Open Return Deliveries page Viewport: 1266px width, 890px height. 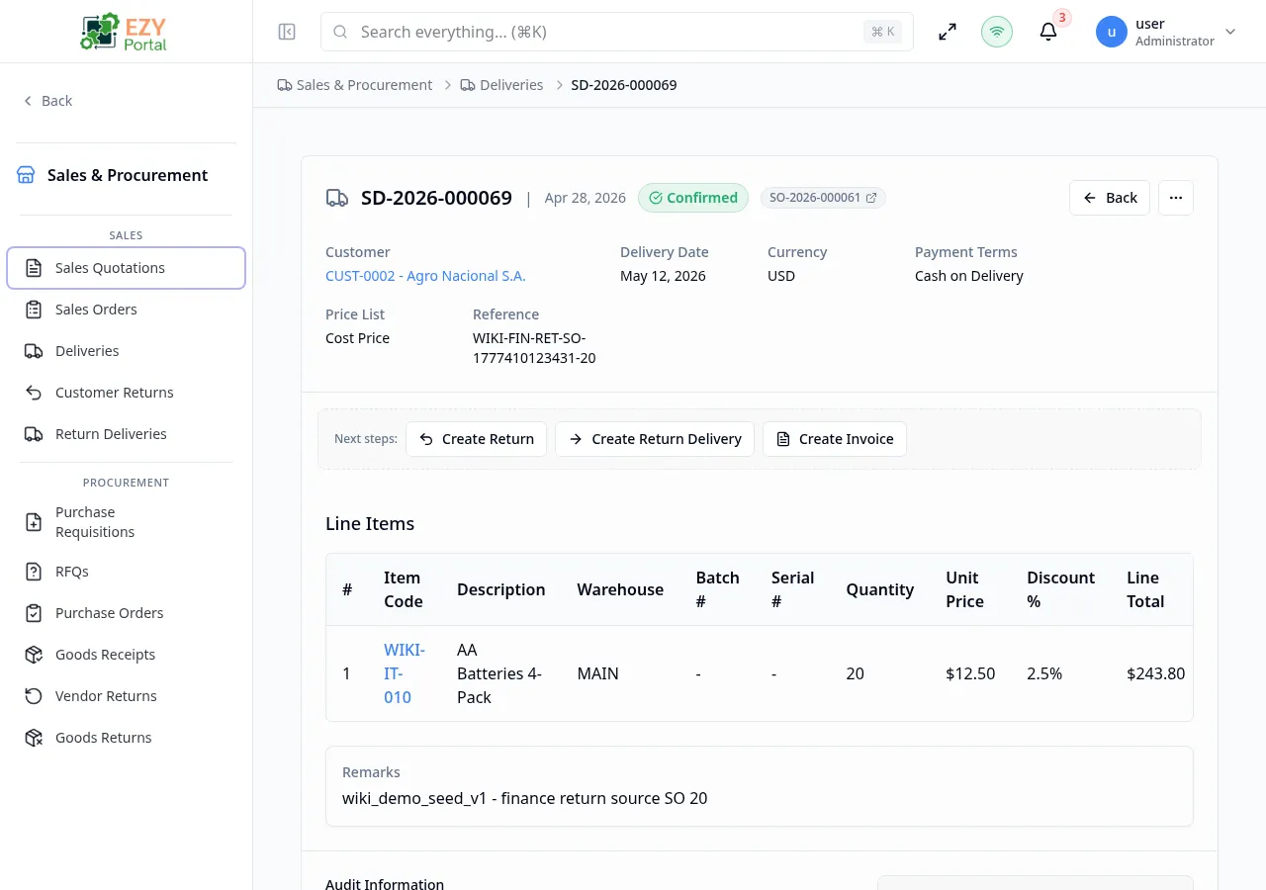click(126, 434)
